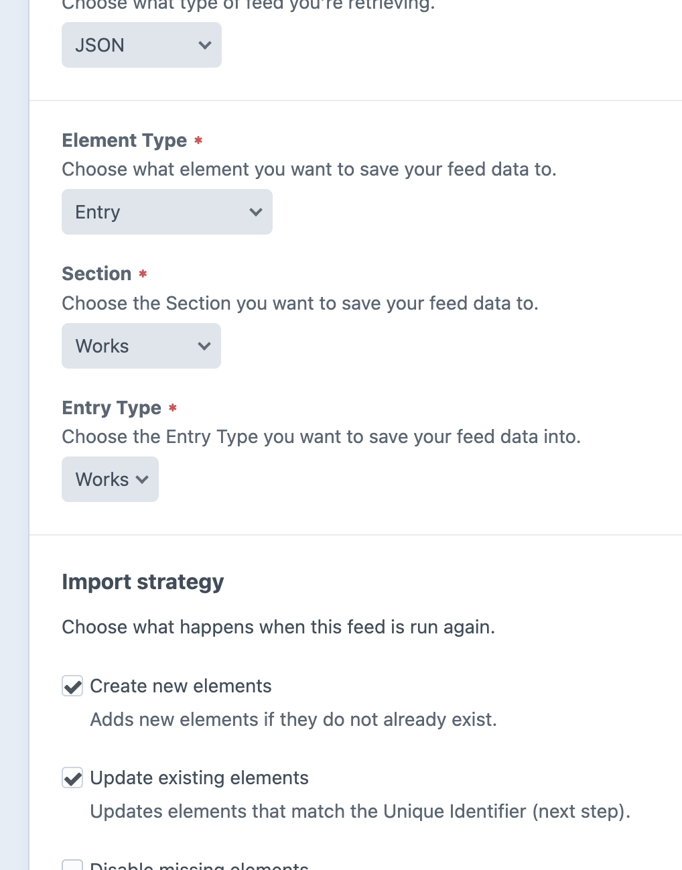Click the Section description text
Image resolution: width=682 pixels, height=870 pixels.
point(299,303)
